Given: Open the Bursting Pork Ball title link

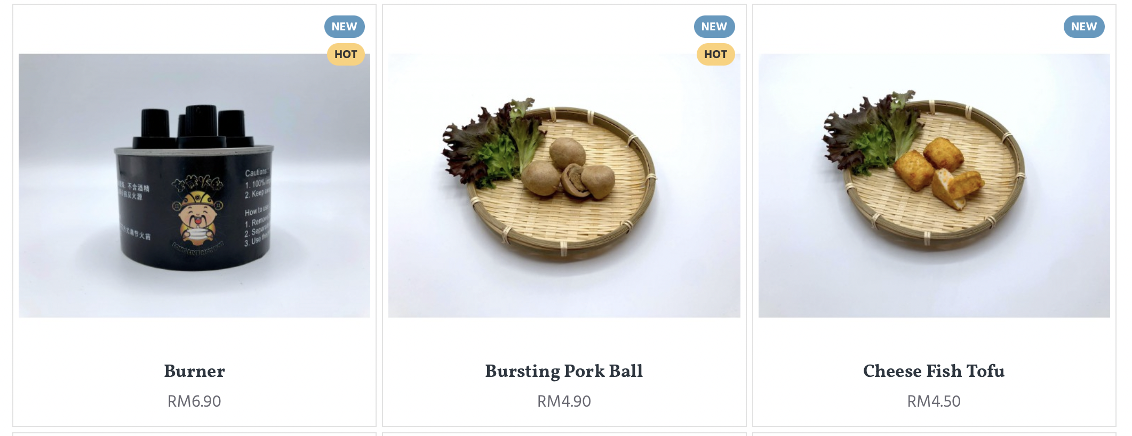Looking at the screenshot, I should (564, 371).
